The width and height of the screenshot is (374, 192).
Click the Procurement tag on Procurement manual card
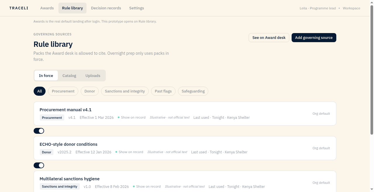point(52,118)
